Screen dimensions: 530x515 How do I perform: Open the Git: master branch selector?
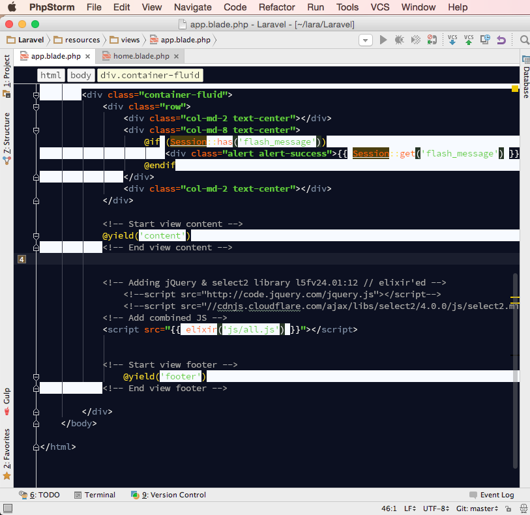(477, 508)
